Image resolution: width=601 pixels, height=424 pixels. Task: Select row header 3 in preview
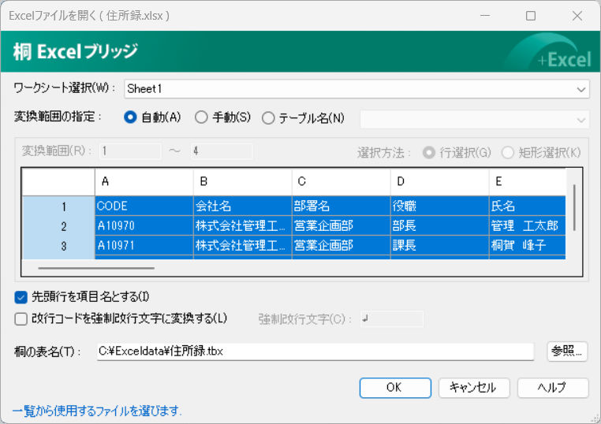pos(58,245)
